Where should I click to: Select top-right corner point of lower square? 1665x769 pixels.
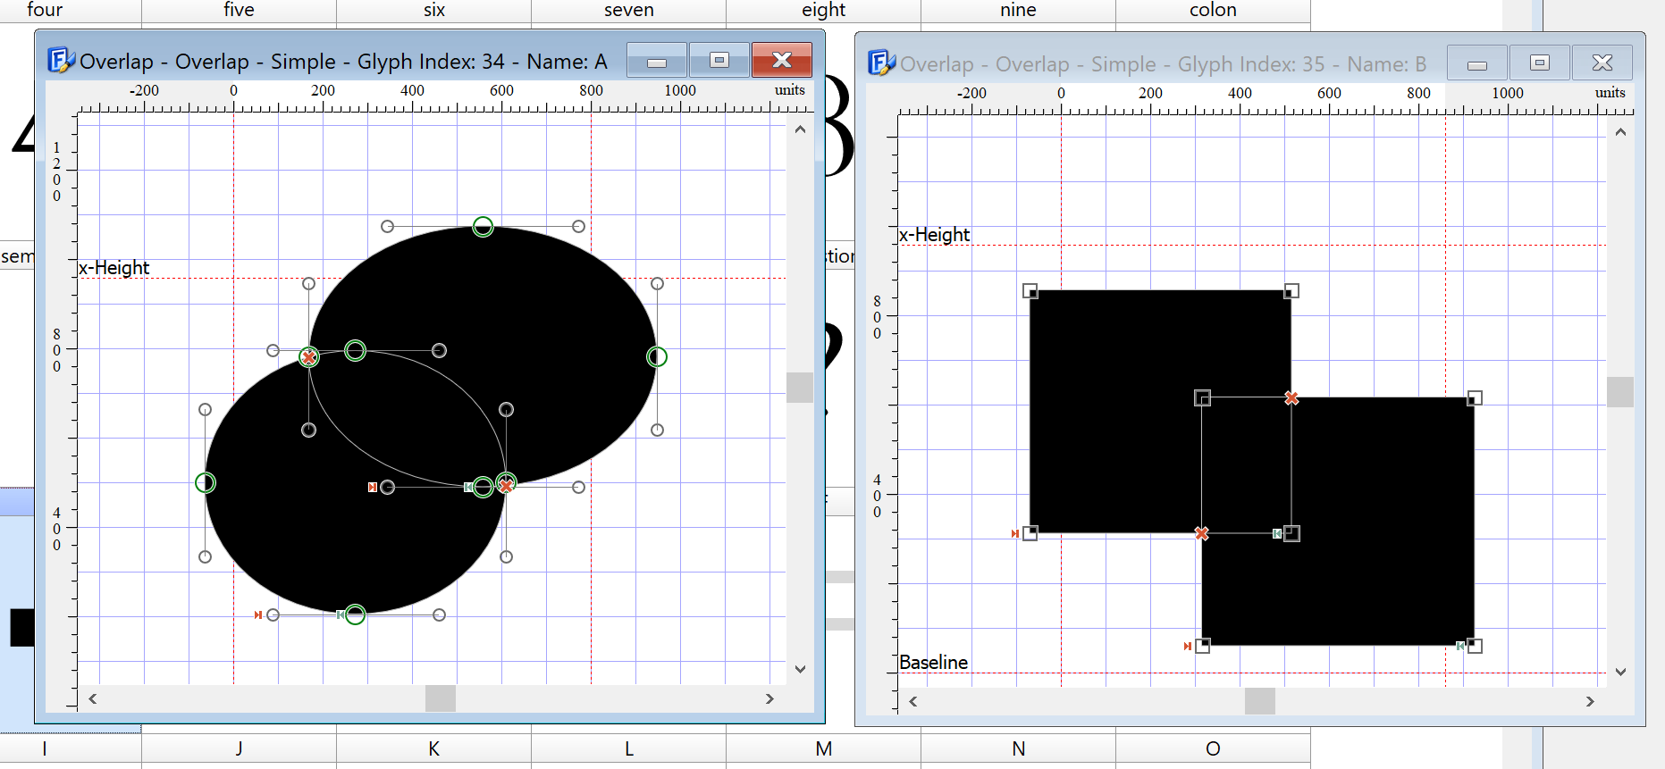point(1475,398)
